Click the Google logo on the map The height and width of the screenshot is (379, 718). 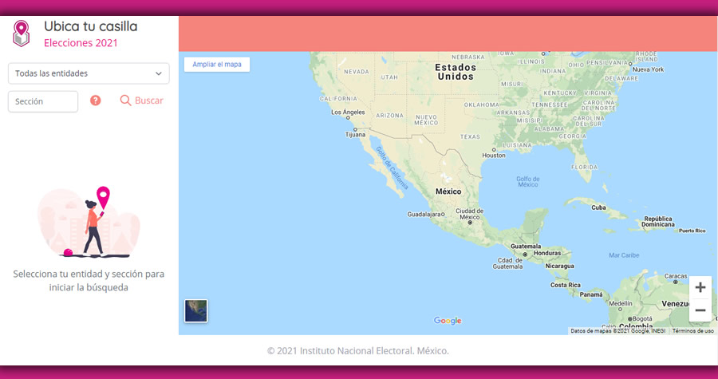click(x=448, y=321)
